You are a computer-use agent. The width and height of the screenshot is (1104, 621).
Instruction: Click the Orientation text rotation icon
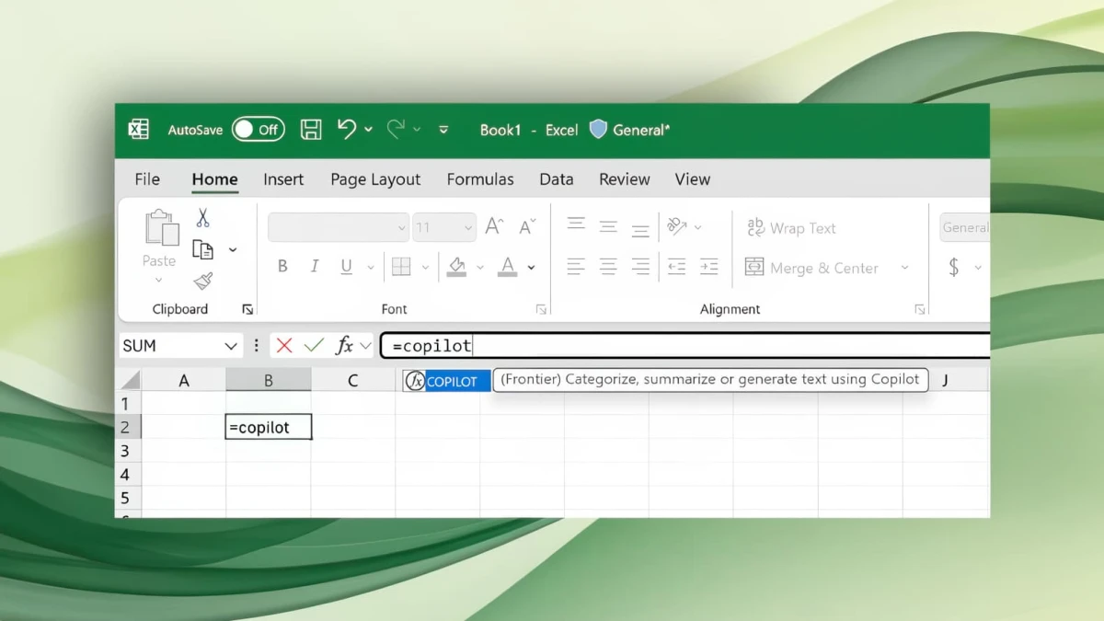coord(677,226)
